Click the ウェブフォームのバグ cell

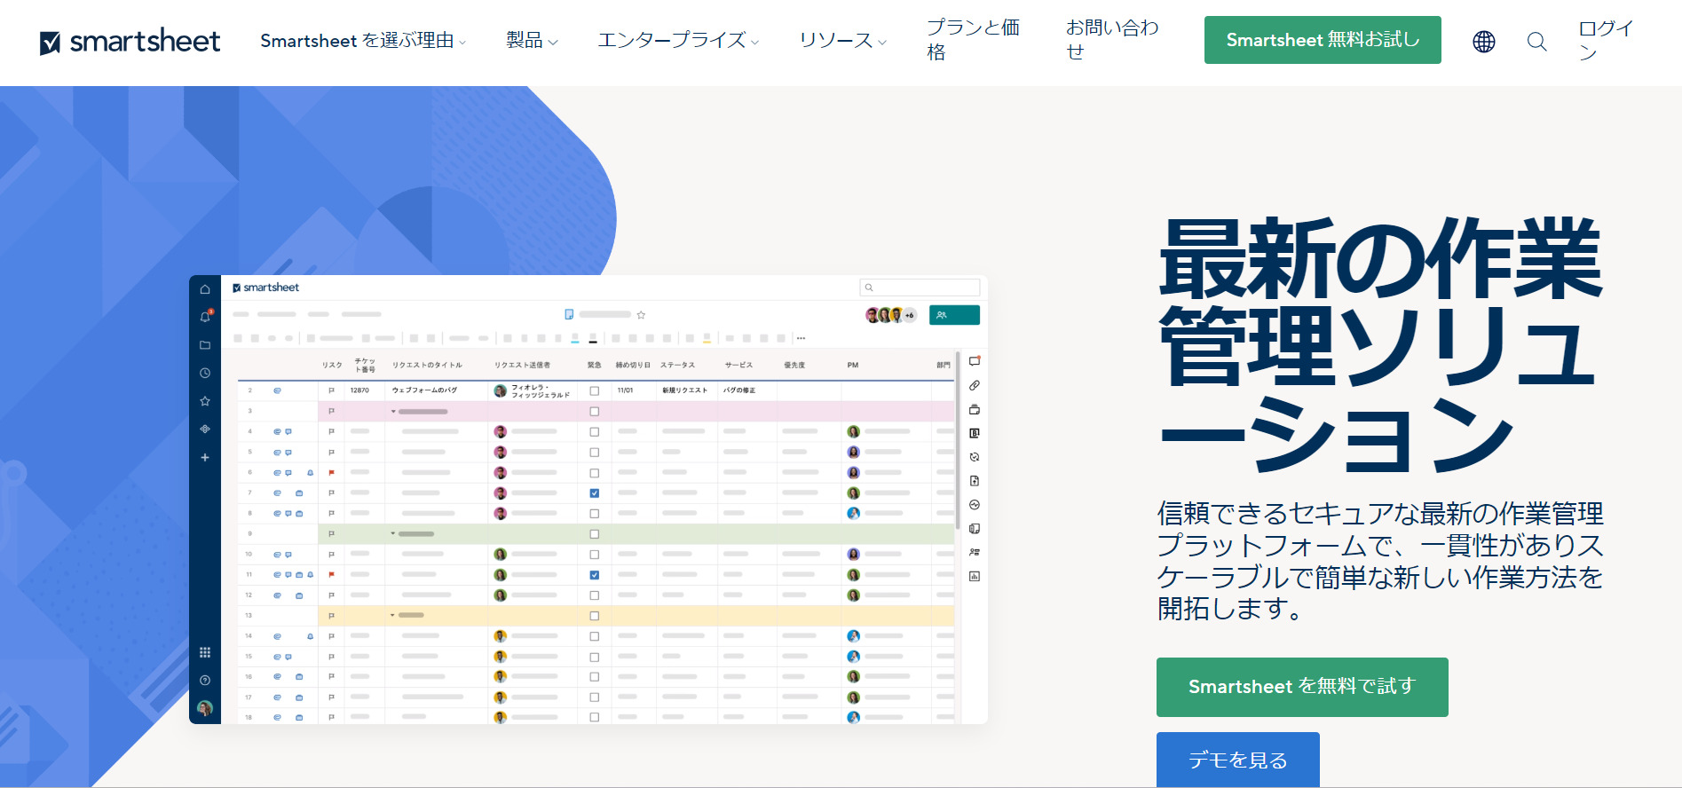[x=438, y=390]
